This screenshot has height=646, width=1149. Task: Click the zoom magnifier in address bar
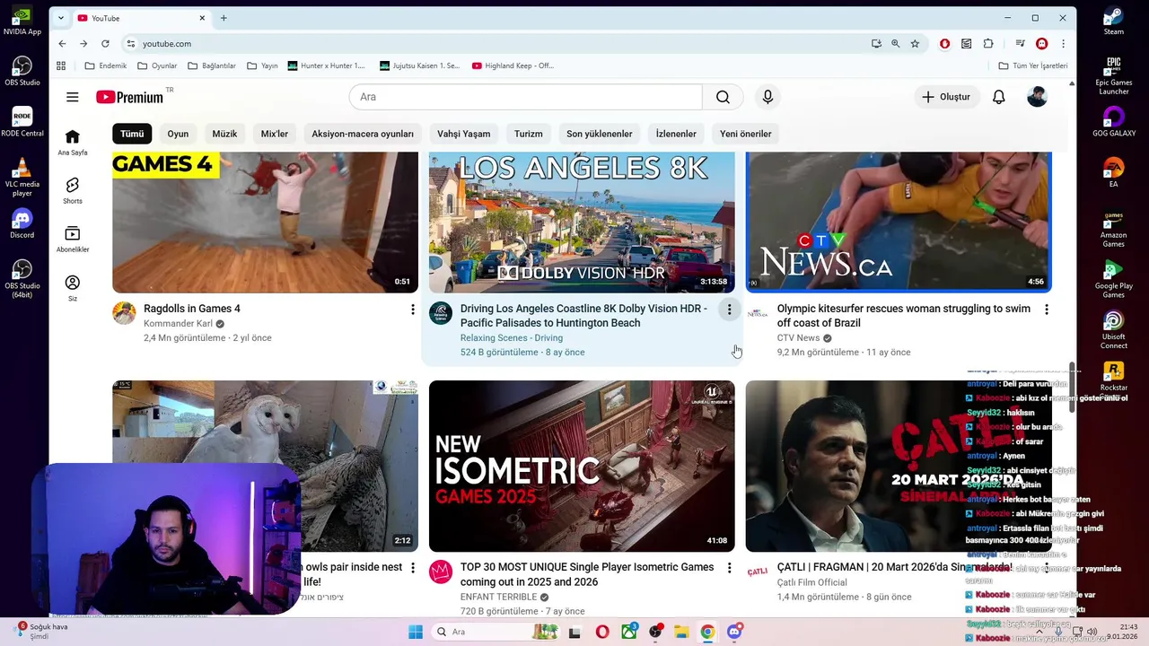coord(895,43)
